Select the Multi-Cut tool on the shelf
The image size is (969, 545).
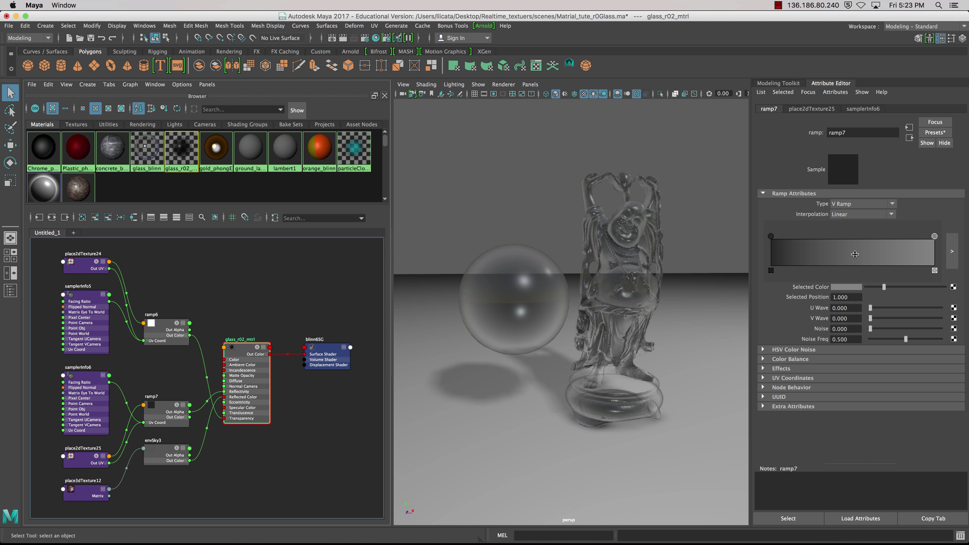tap(298, 65)
